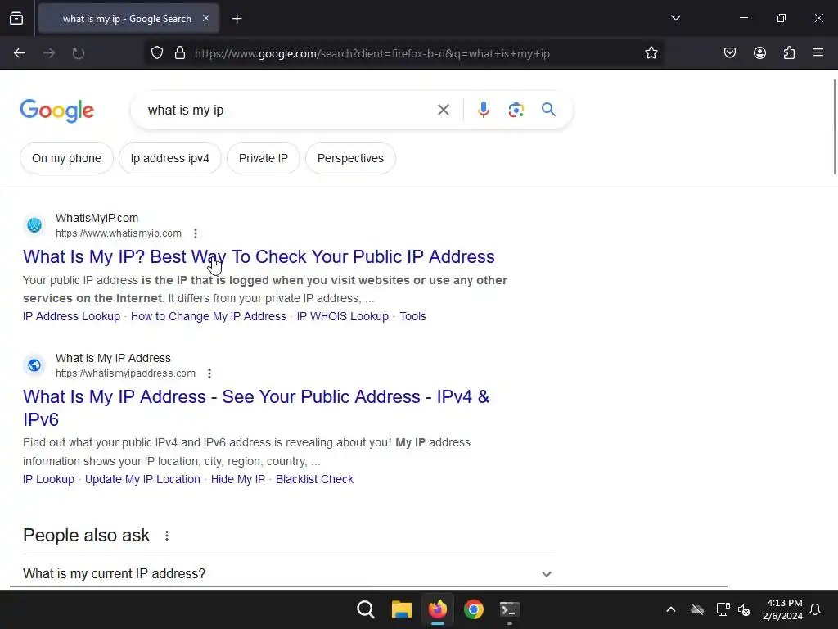Close the 'what is my ip - Google Search' tab
Screen dimensions: 838x629
206,18
